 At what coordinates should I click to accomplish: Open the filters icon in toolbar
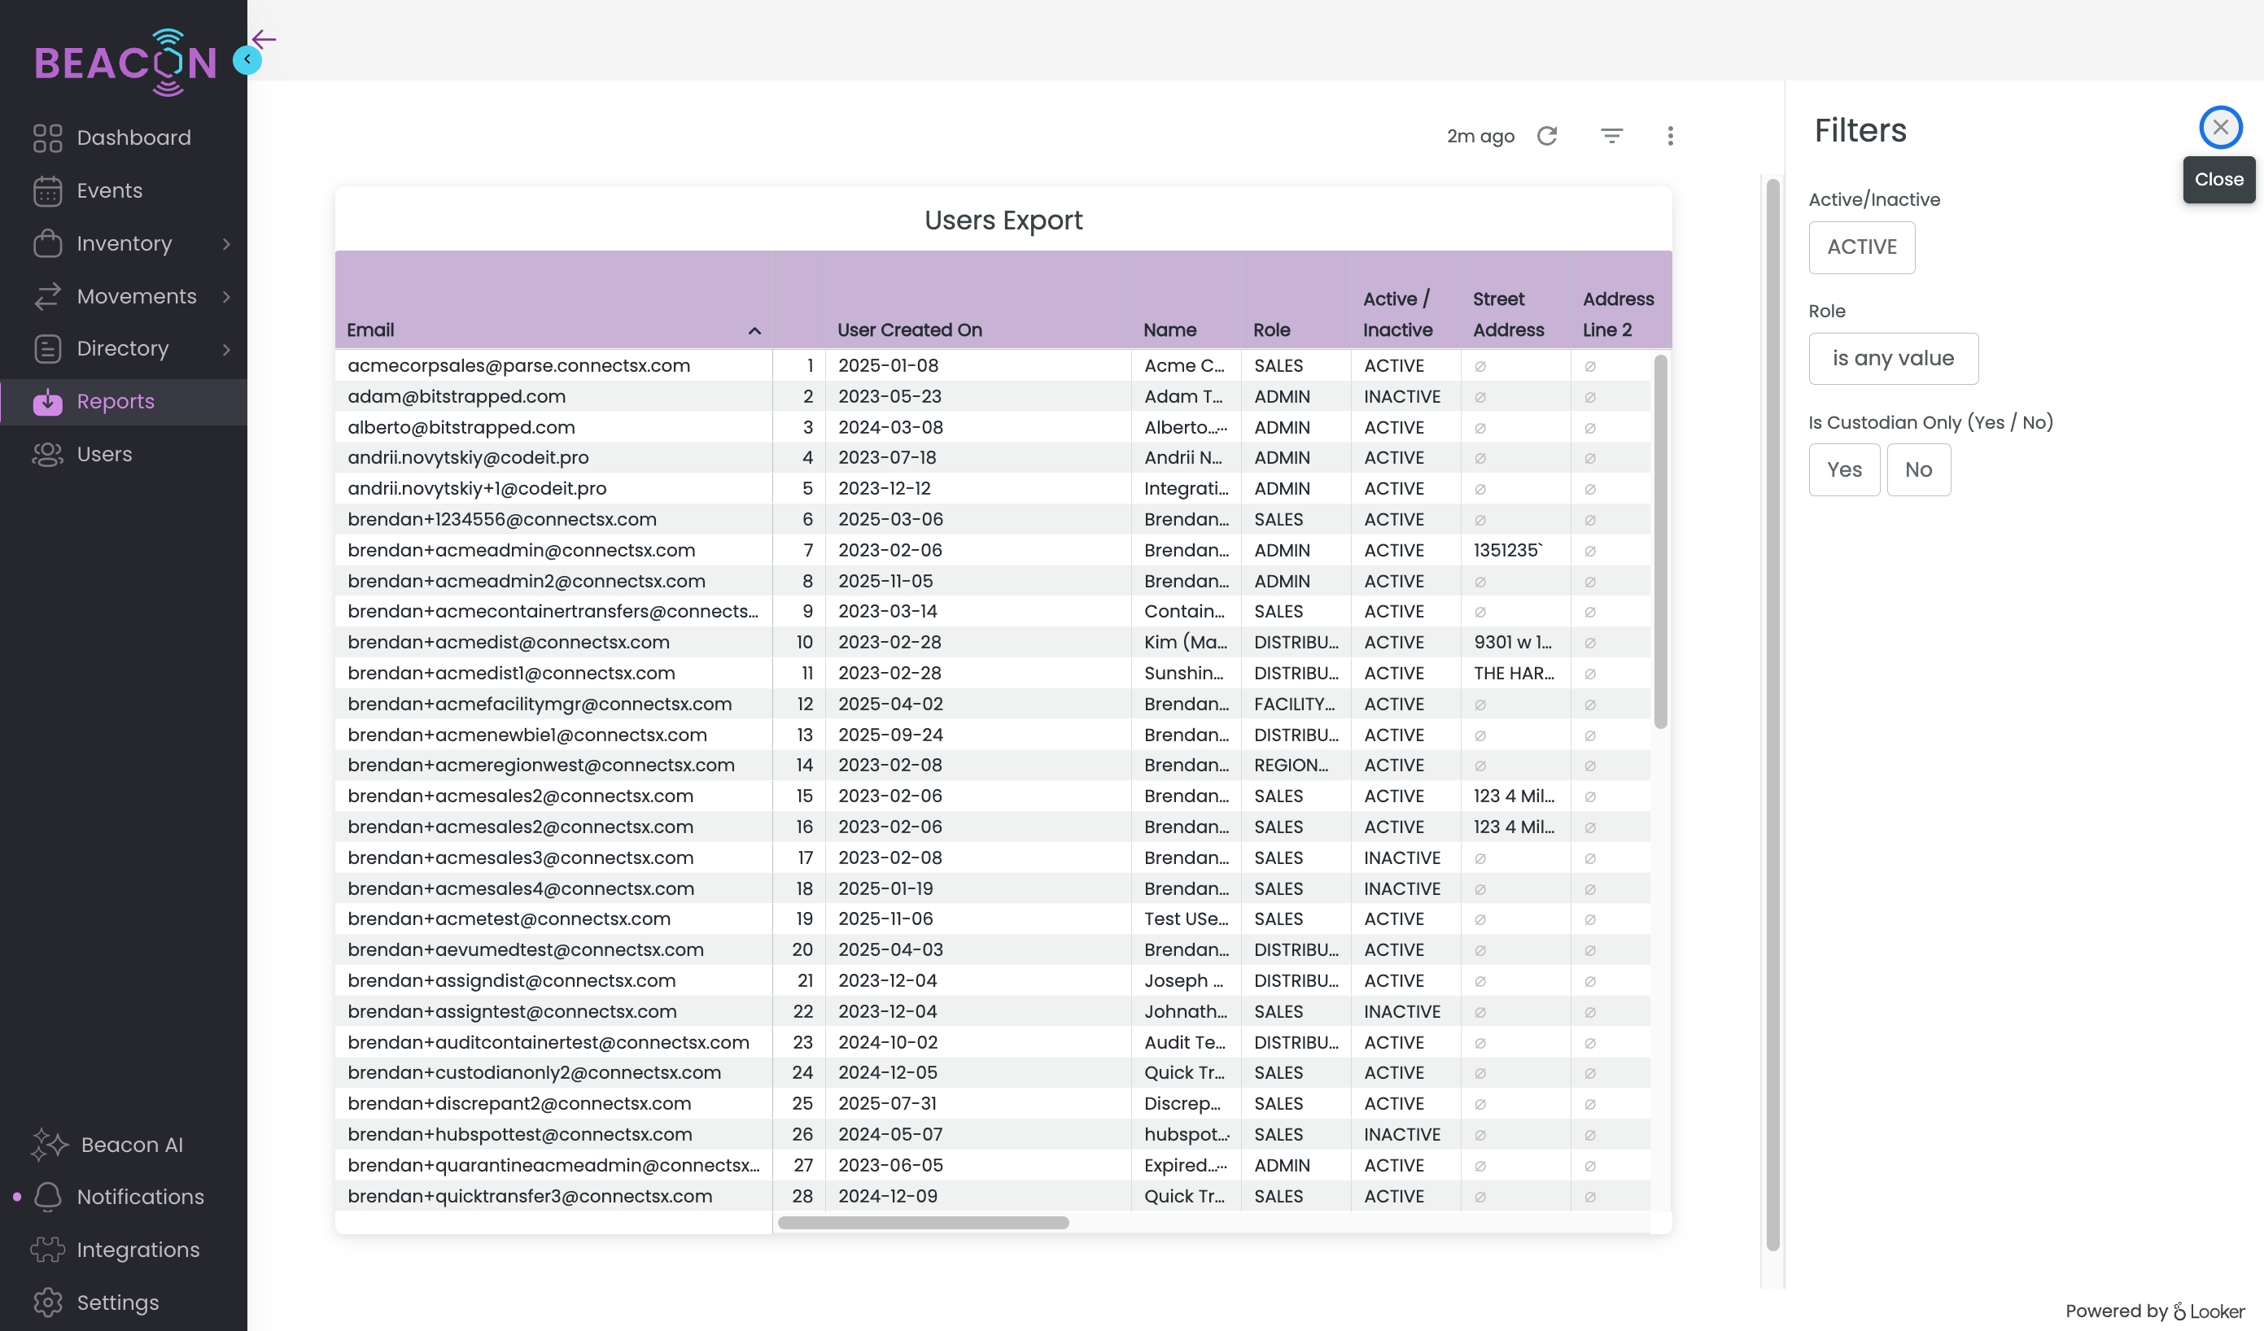(1612, 136)
